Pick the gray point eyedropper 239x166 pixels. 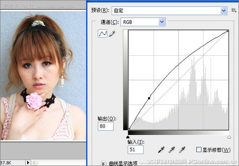pos(171,150)
